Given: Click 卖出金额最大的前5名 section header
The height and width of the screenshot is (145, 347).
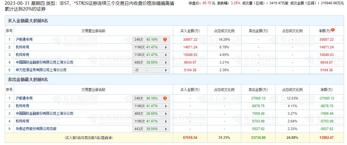Looking at the screenshot, I should click(28, 80).
